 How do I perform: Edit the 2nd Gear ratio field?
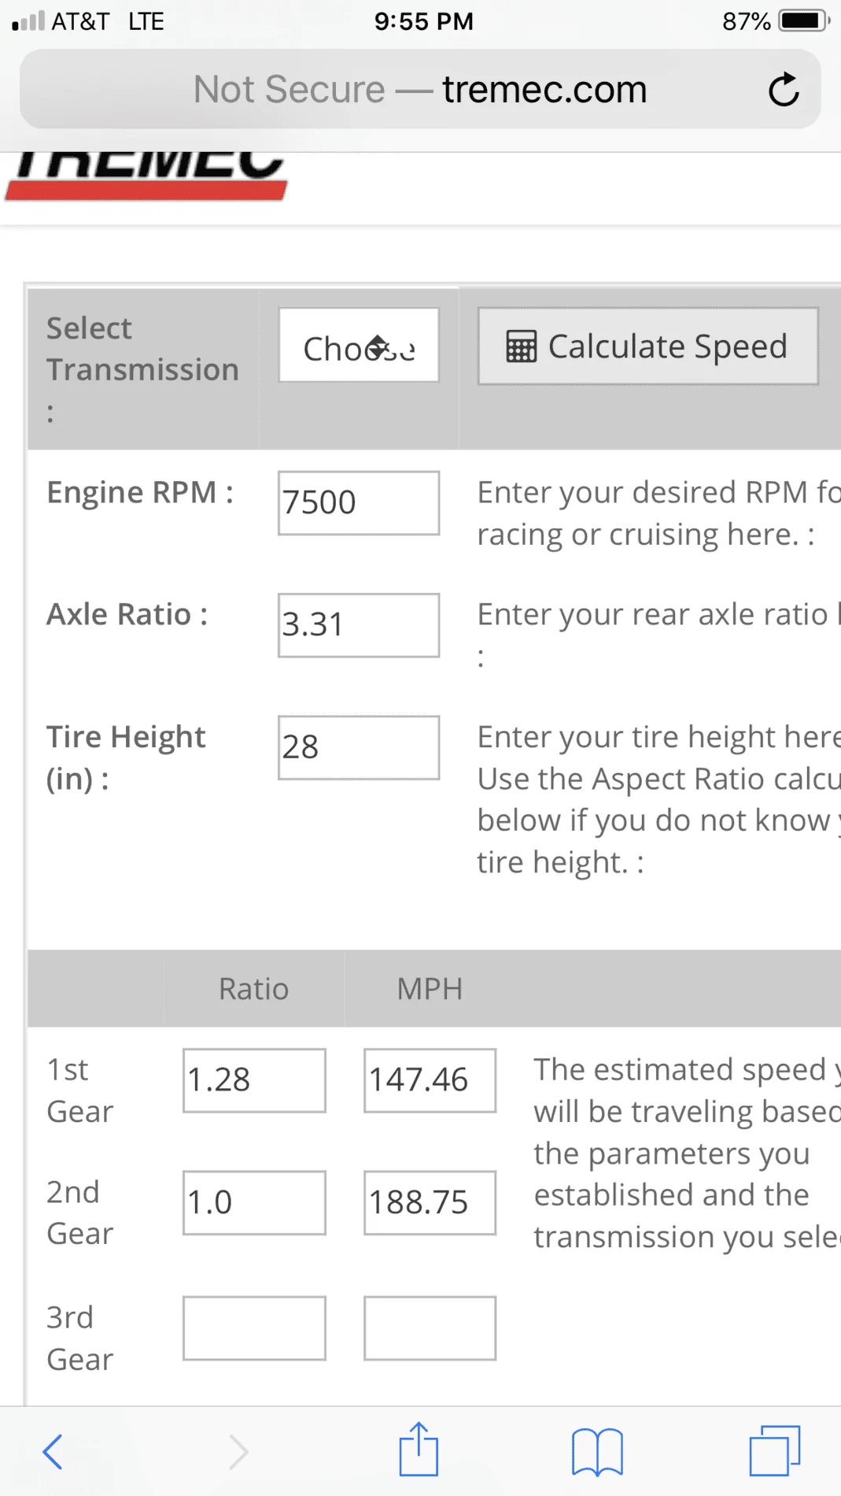[254, 1202]
